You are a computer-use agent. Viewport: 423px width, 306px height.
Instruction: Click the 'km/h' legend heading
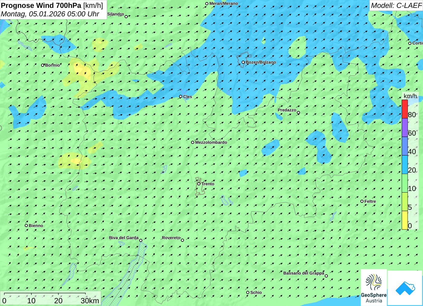coord(410,96)
